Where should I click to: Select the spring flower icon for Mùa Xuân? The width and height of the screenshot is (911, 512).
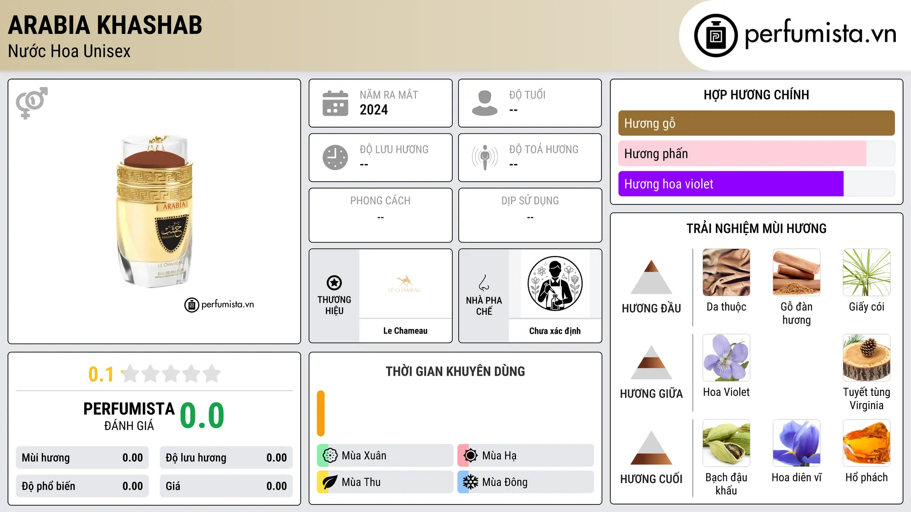point(330,456)
